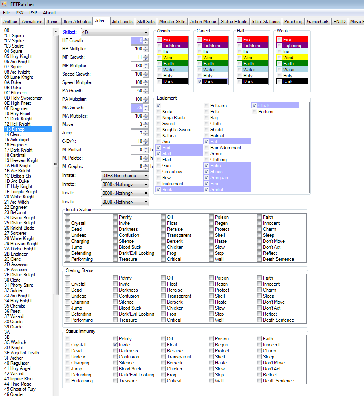Click the M. Portrait spinner arrows
Image resolution: width=364 pixels, height=396 pixels.
point(146,150)
